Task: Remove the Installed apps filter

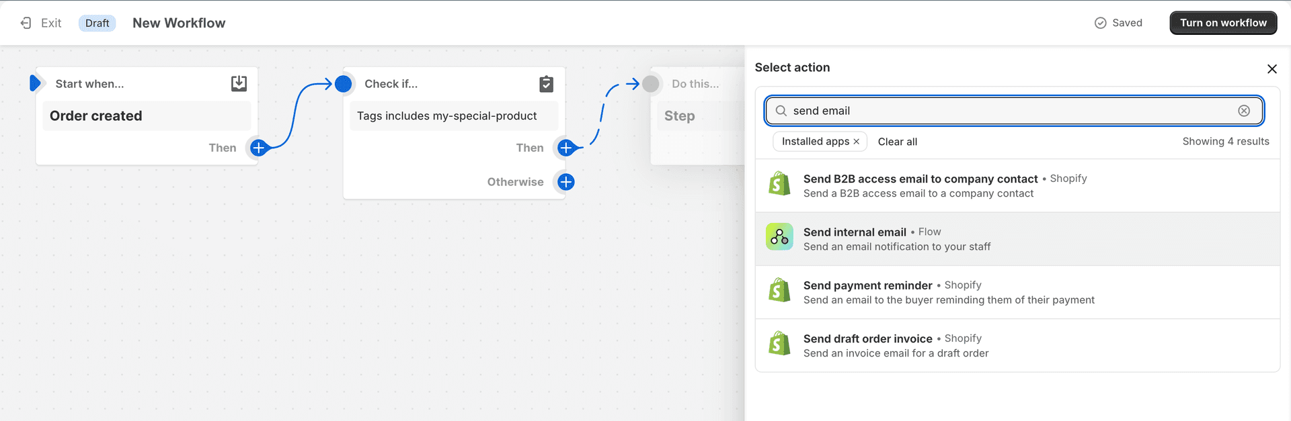Action: click(856, 142)
